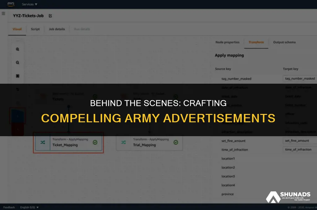The width and height of the screenshot is (317, 210).
Task: Select the set_fine_amount source key
Action: tap(233, 141)
